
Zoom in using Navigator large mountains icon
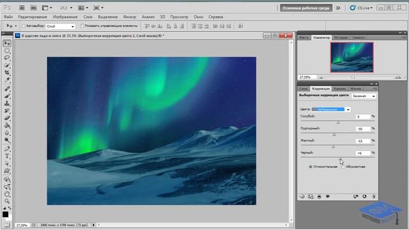click(397, 77)
